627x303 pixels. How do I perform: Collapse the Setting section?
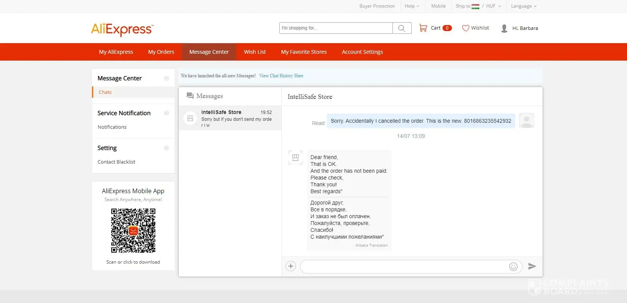pos(166,148)
